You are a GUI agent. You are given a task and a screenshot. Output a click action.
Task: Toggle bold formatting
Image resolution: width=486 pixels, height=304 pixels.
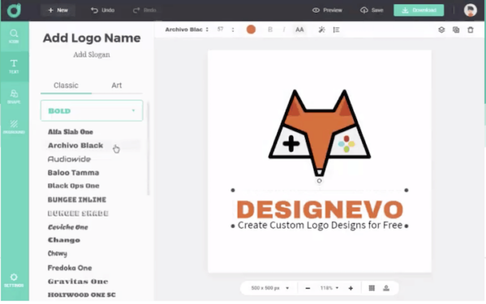270,29
